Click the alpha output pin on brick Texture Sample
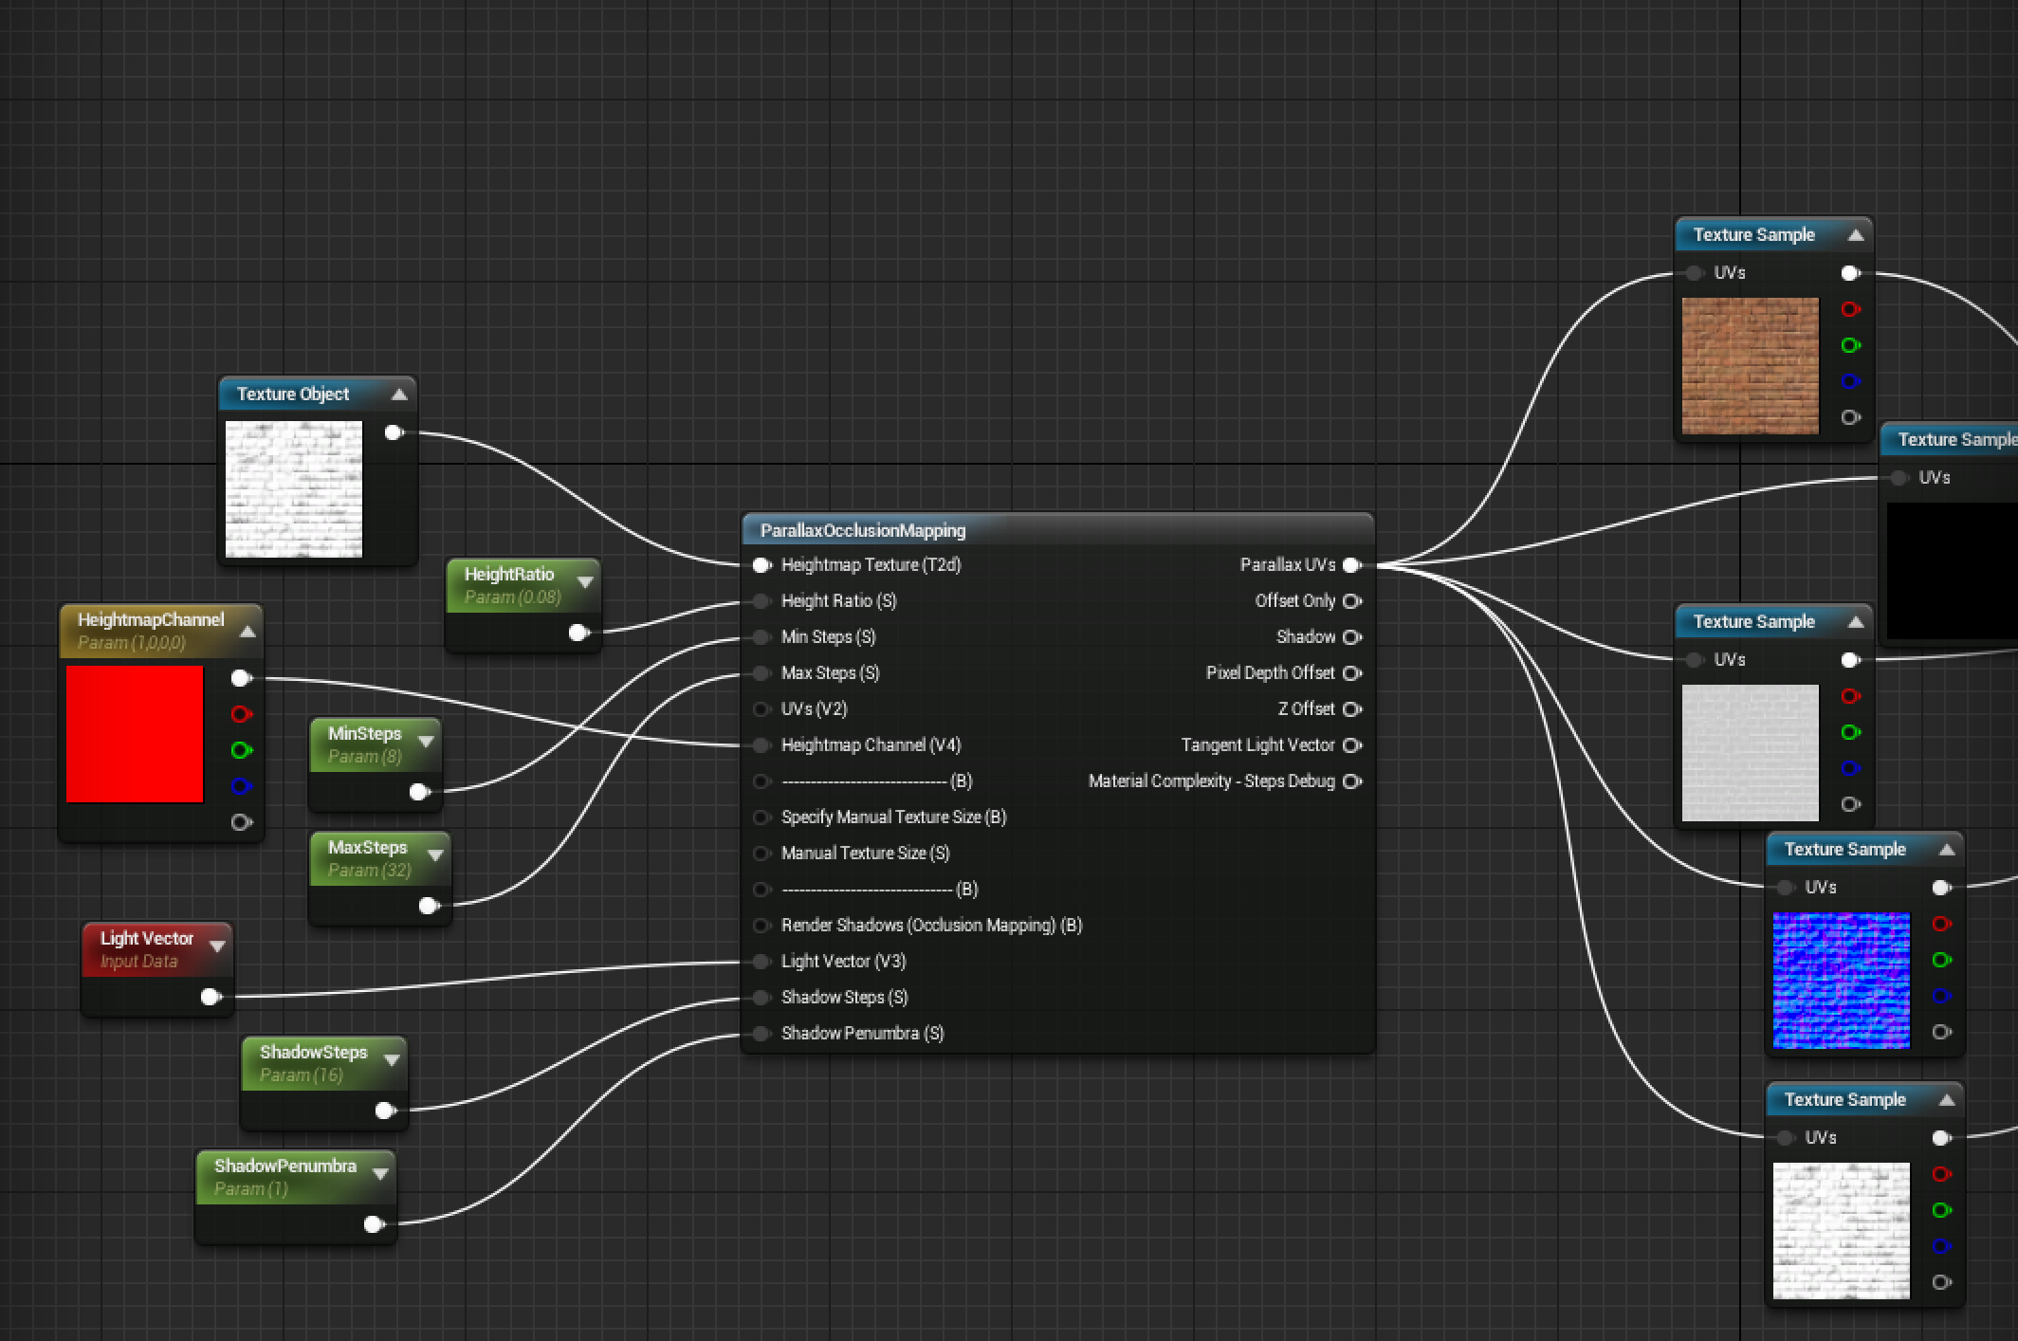Screen dimensions: 2018x1341 (x=1850, y=415)
